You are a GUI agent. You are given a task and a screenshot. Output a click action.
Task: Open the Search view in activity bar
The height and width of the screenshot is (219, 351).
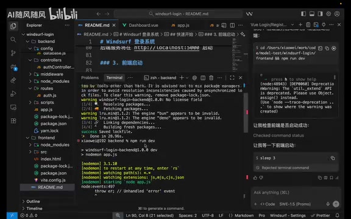pyautogui.click(x=13, y=40)
